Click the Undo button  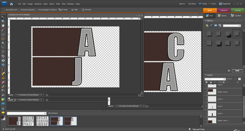203,4
